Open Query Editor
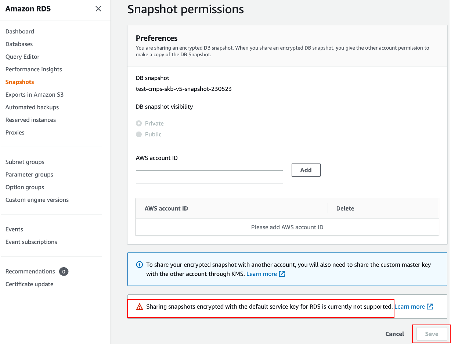Image resolution: width=451 pixels, height=344 pixels. pyautogui.click(x=22, y=57)
